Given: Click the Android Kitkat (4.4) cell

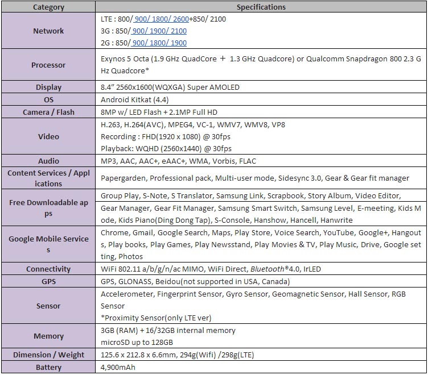Looking at the screenshot, I should [261, 100].
